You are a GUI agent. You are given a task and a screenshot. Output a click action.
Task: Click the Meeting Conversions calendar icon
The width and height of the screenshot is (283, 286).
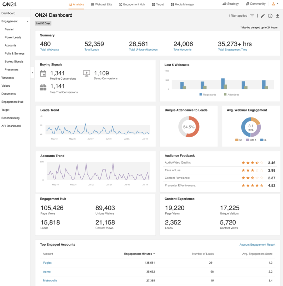[43, 74]
